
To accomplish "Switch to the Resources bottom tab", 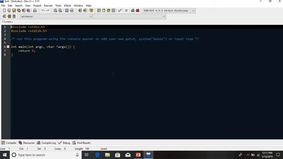I will (27, 143).
